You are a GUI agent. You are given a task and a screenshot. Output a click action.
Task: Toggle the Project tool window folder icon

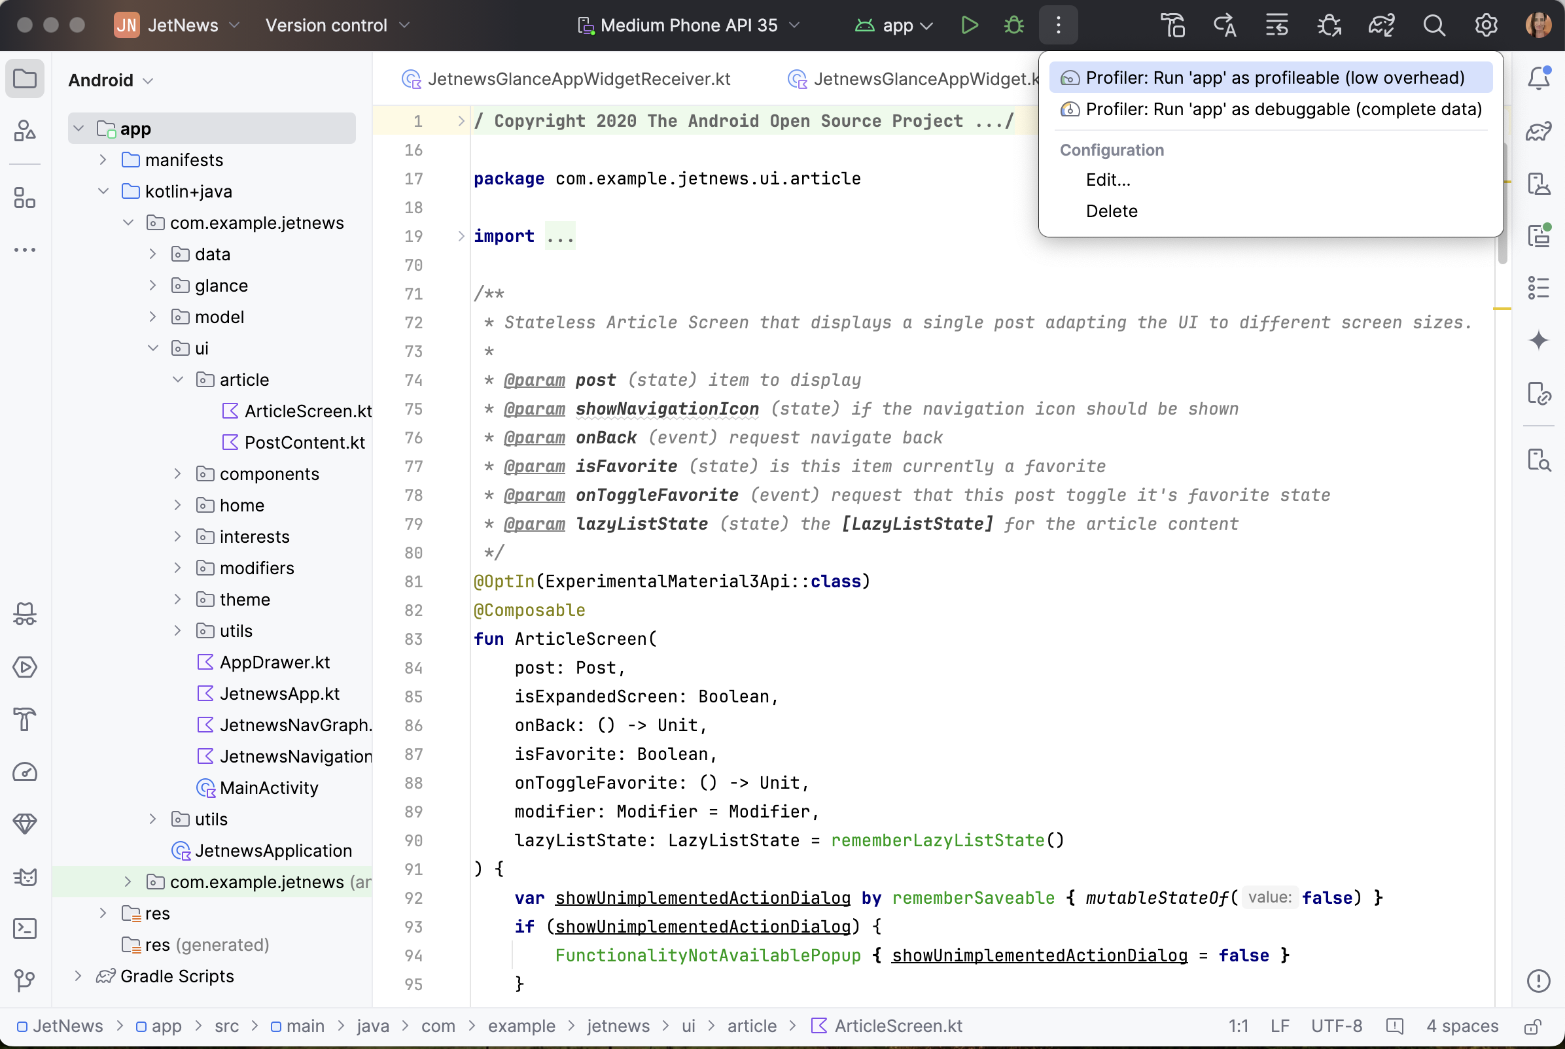[25, 79]
